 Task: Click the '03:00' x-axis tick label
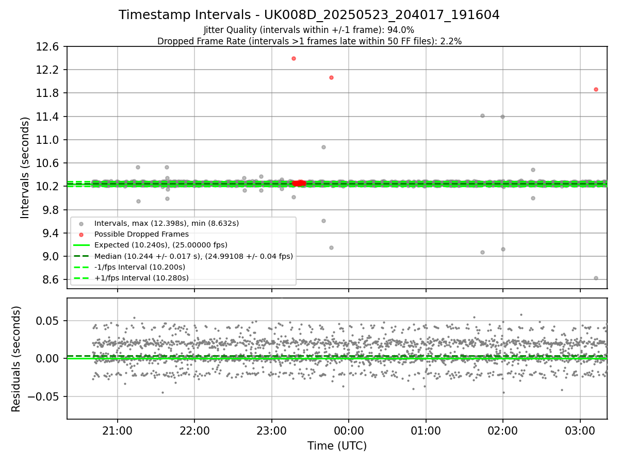[x=580, y=430]
